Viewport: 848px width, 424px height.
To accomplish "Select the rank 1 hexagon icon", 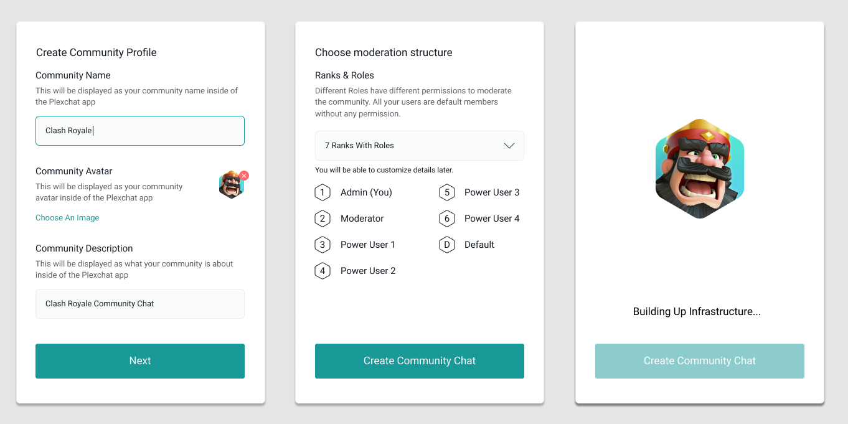I will pos(322,192).
